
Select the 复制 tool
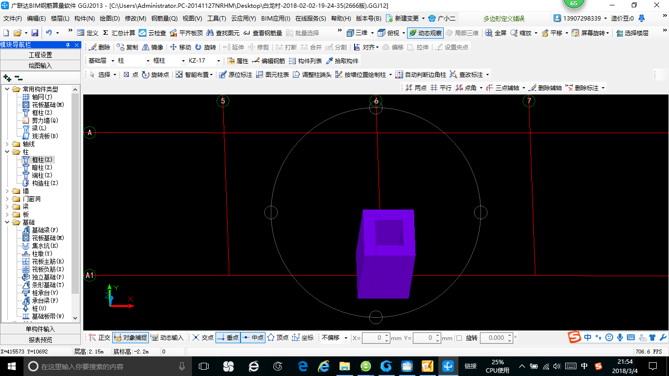coord(127,47)
